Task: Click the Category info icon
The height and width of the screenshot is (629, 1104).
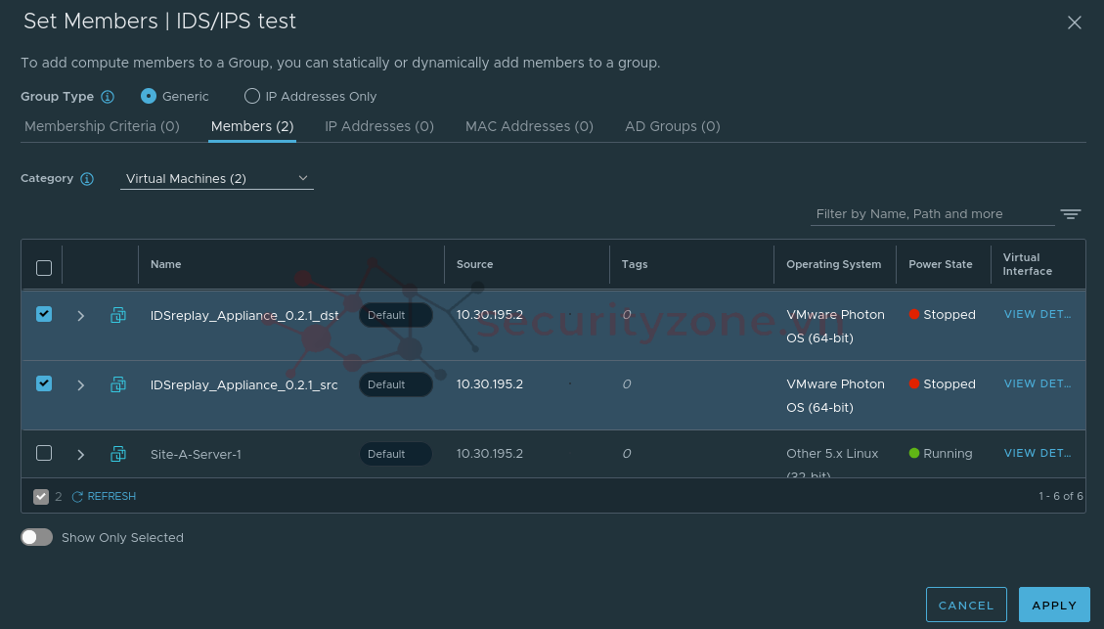Action: pyautogui.click(x=87, y=179)
